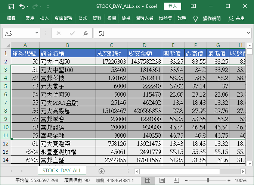Switch to Normal view icon
The width and height of the screenshot is (254, 185).
click(x=148, y=180)
